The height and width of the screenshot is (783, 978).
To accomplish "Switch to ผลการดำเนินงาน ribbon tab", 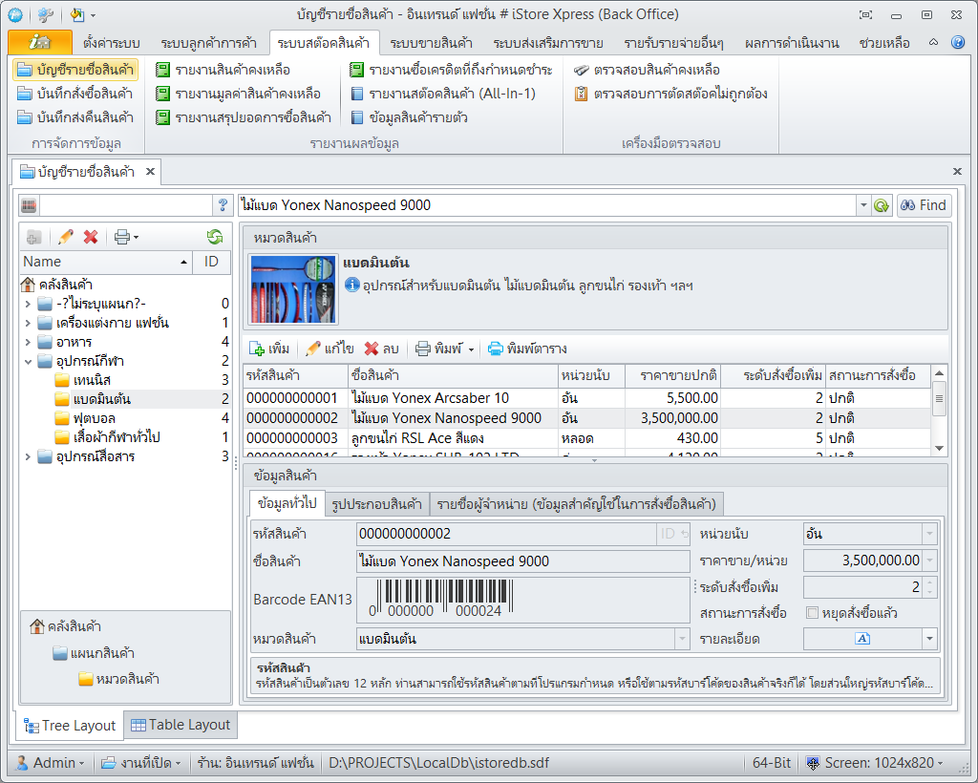I will [792, 43].
